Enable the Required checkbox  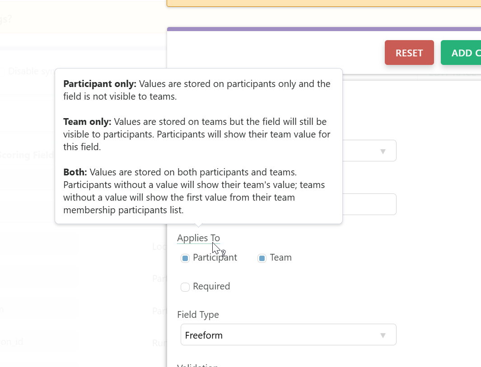pos(185,287)
